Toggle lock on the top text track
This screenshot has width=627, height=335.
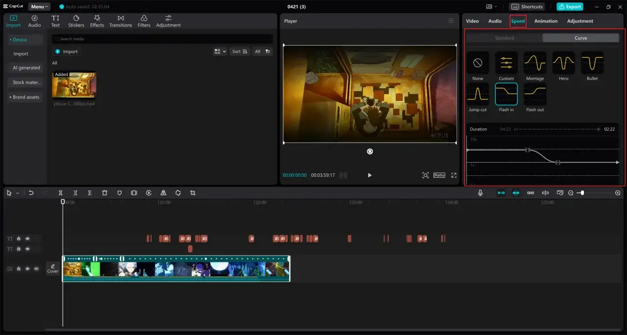pyautogui.click(x=19, y=239)
